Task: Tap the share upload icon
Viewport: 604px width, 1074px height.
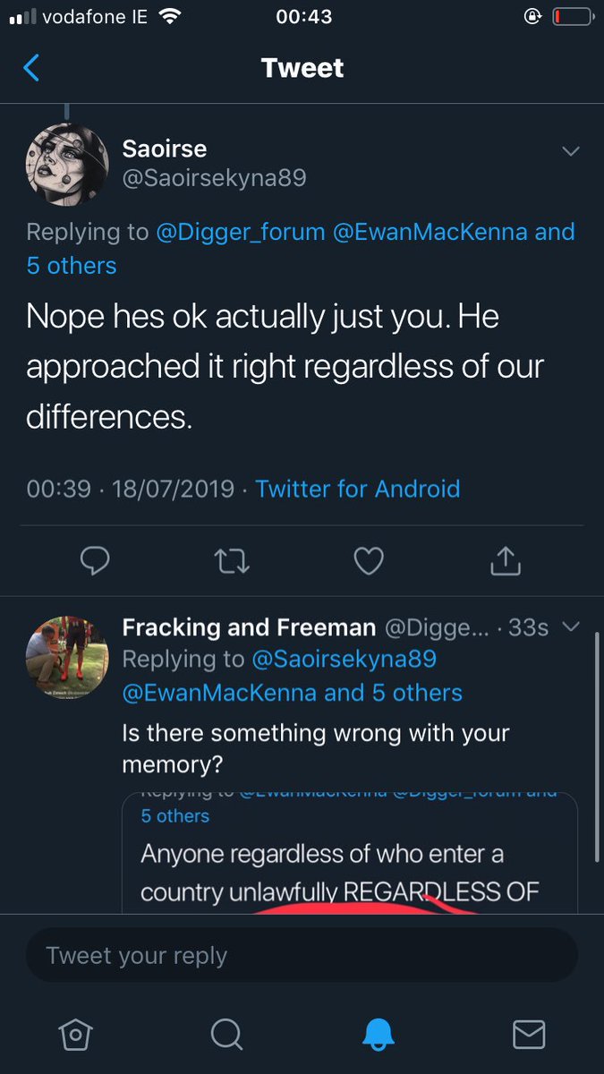Action: 506,560
